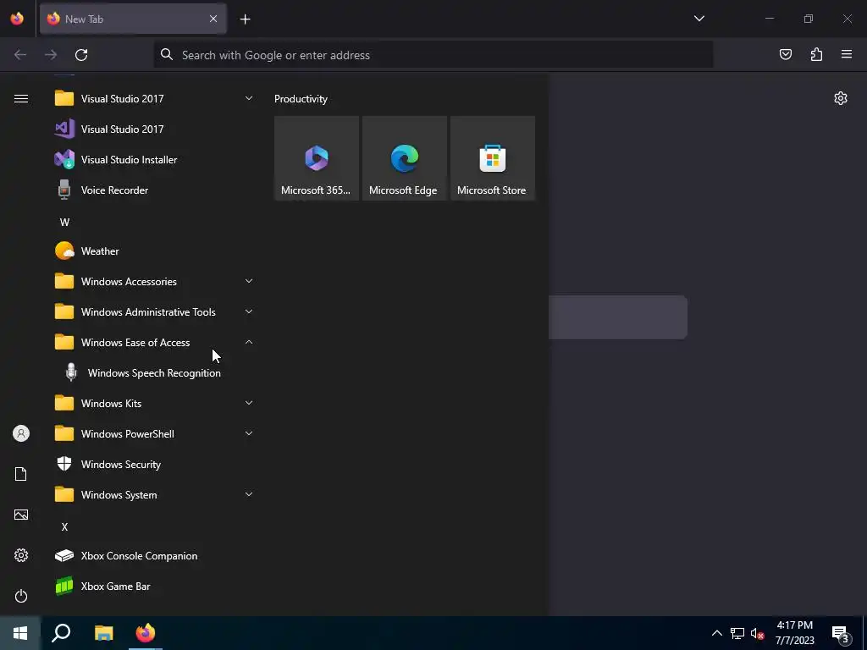
Task: Close the New Tab tab
Action: click(x=213, y=19)
